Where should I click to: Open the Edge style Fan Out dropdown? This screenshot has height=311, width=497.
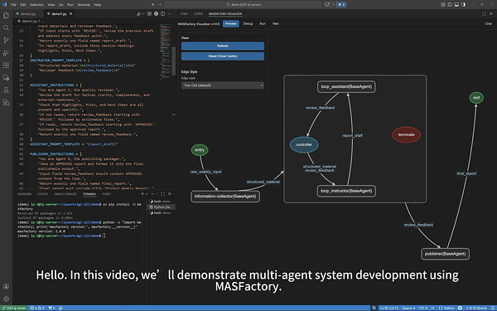tap(223, 85)
